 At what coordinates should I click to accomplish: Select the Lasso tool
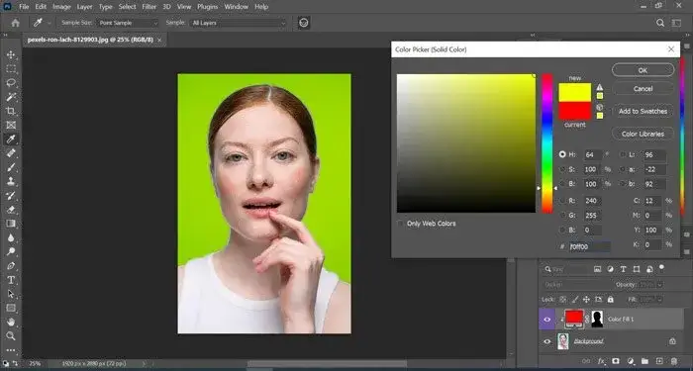(11, 82)
